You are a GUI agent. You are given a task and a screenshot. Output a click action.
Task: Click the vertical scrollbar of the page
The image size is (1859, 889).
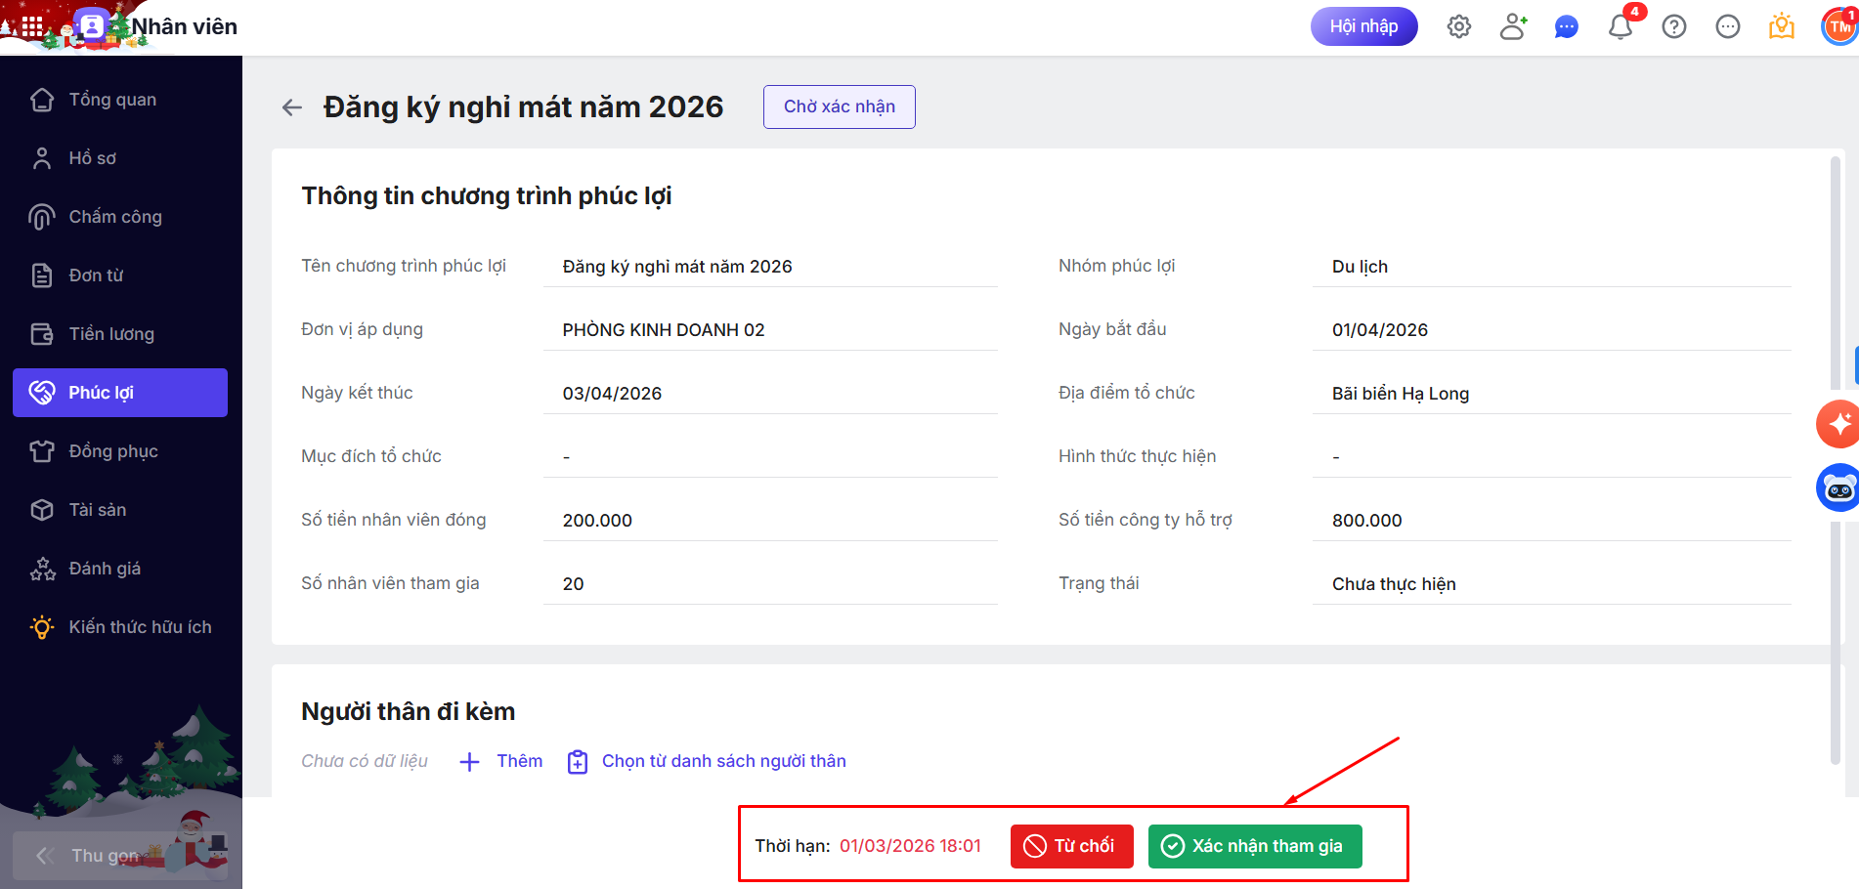pyautogui.click(x=1835, y=459)
